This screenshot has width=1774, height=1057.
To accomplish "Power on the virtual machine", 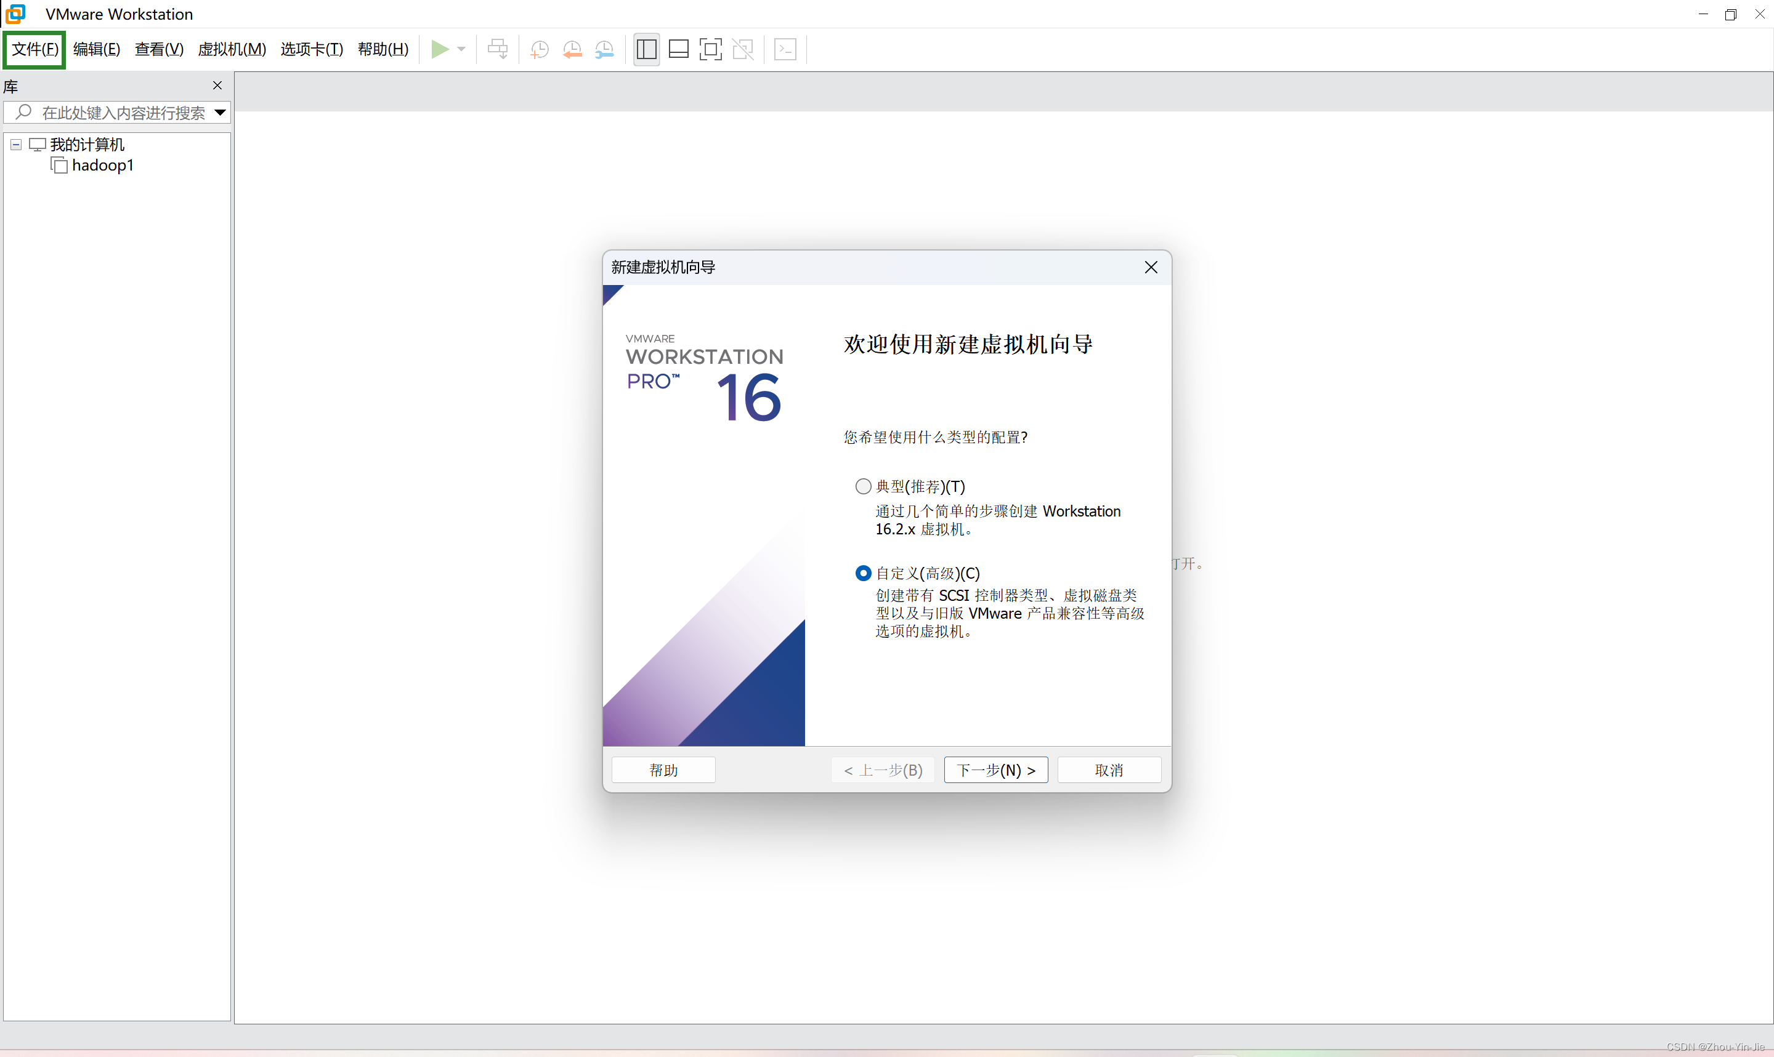I will pos(442,49).
